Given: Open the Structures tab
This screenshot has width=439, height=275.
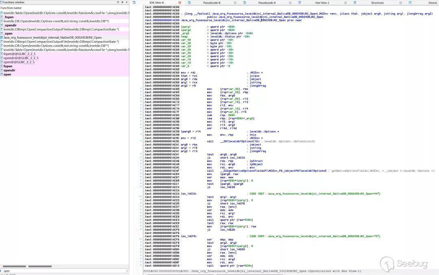Looking at the screenshot, I should 377,3.
